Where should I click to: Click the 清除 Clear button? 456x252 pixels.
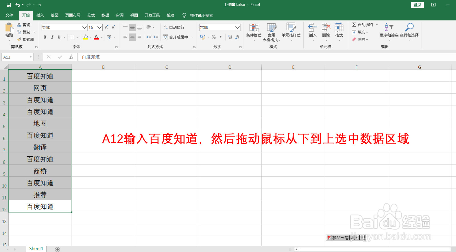click(x=360, y=39)
